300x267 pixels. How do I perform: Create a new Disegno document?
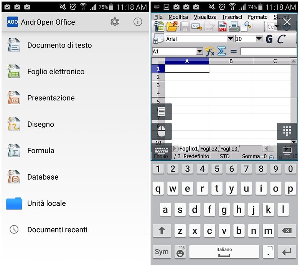coord(75,124)
